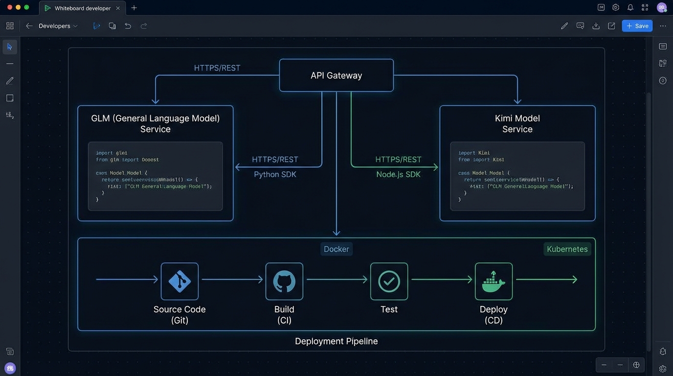Viewport: 673px width, 376px height.
Task: Click the download export icon
Action: 596,25
